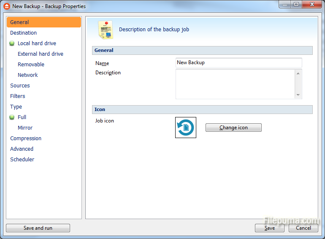This screenshot has height=239, width=325.
Task: Open the Scheduler section
Action: 22,159
